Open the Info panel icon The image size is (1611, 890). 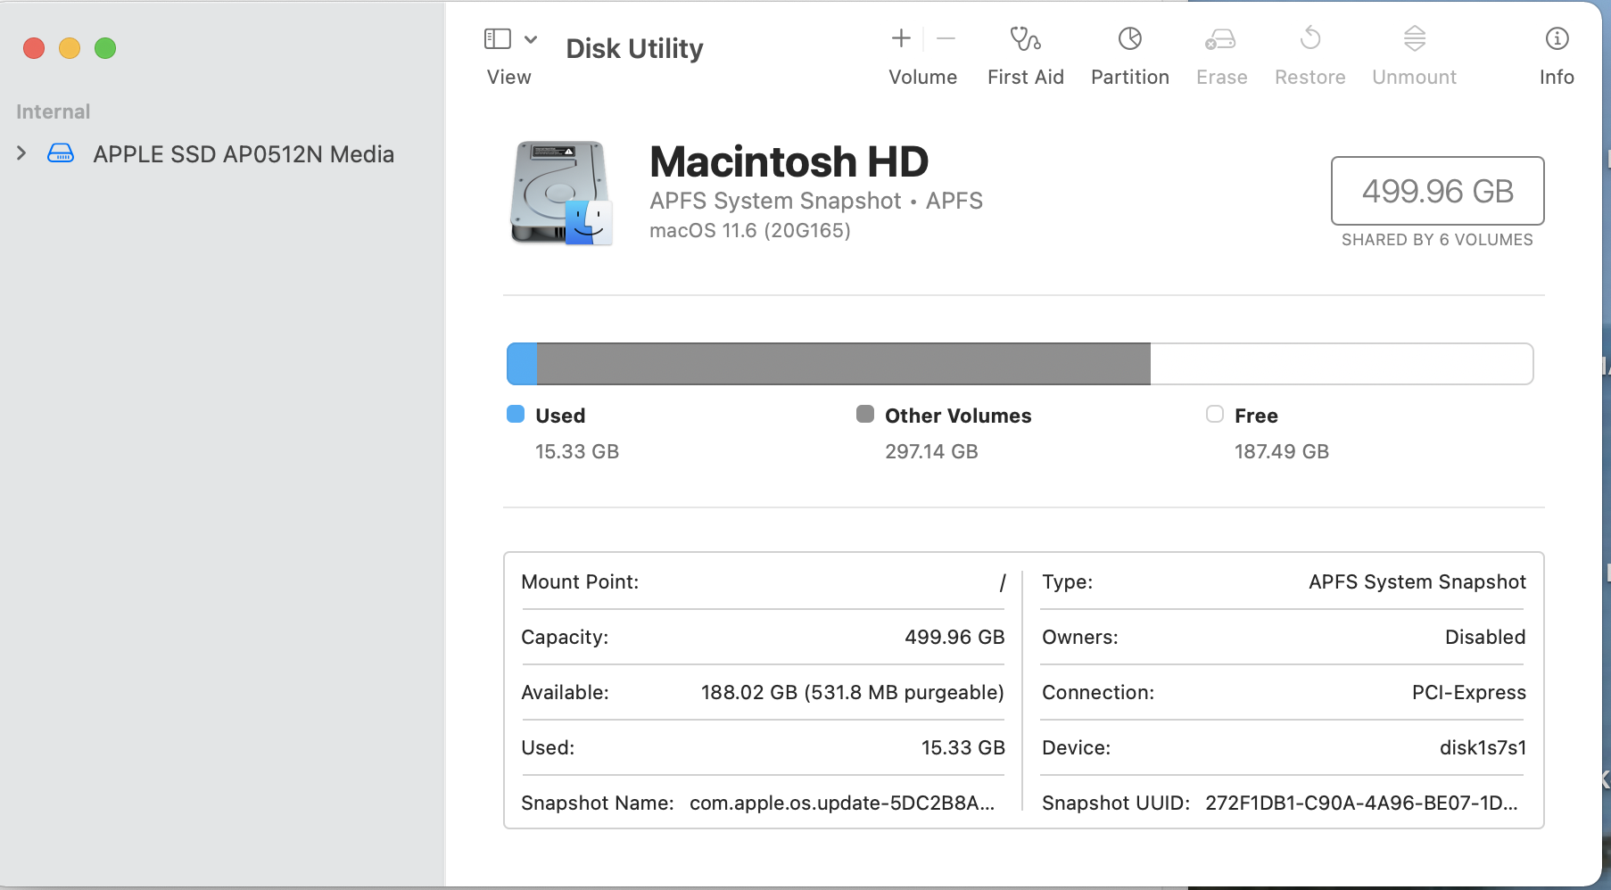coord(1557,39)
